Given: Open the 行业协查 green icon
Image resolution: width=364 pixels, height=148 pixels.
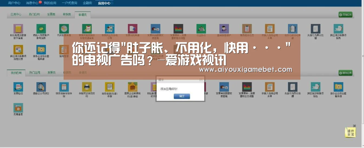Looking at the screenshot, I should click(x=201, y=29).
